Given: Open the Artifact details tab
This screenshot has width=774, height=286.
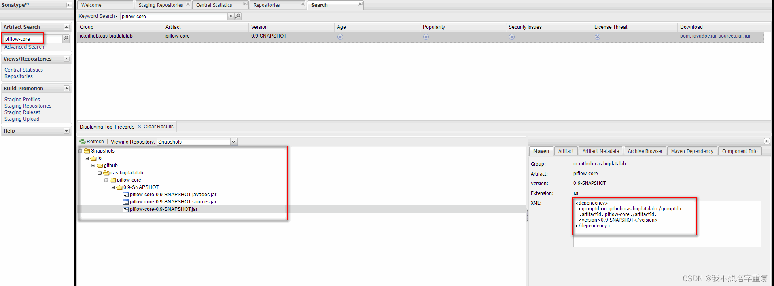Looking at the screenshot, I should pos(566,151).
